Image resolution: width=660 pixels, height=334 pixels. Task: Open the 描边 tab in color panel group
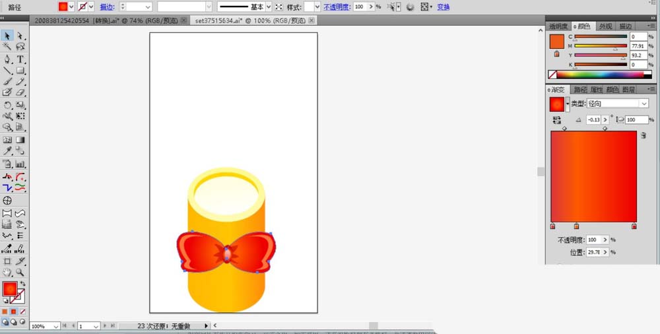click(x=626, y=26)
